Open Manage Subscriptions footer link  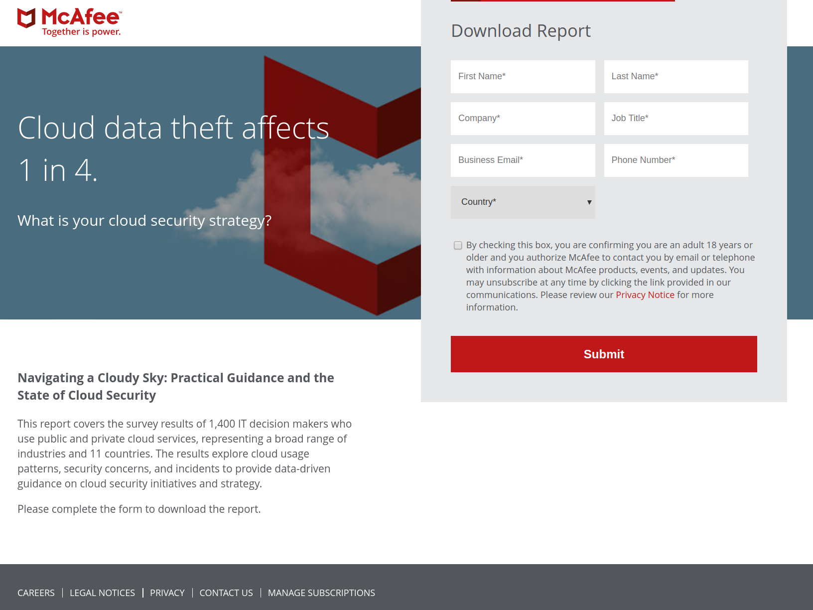[x=321, y=593]
